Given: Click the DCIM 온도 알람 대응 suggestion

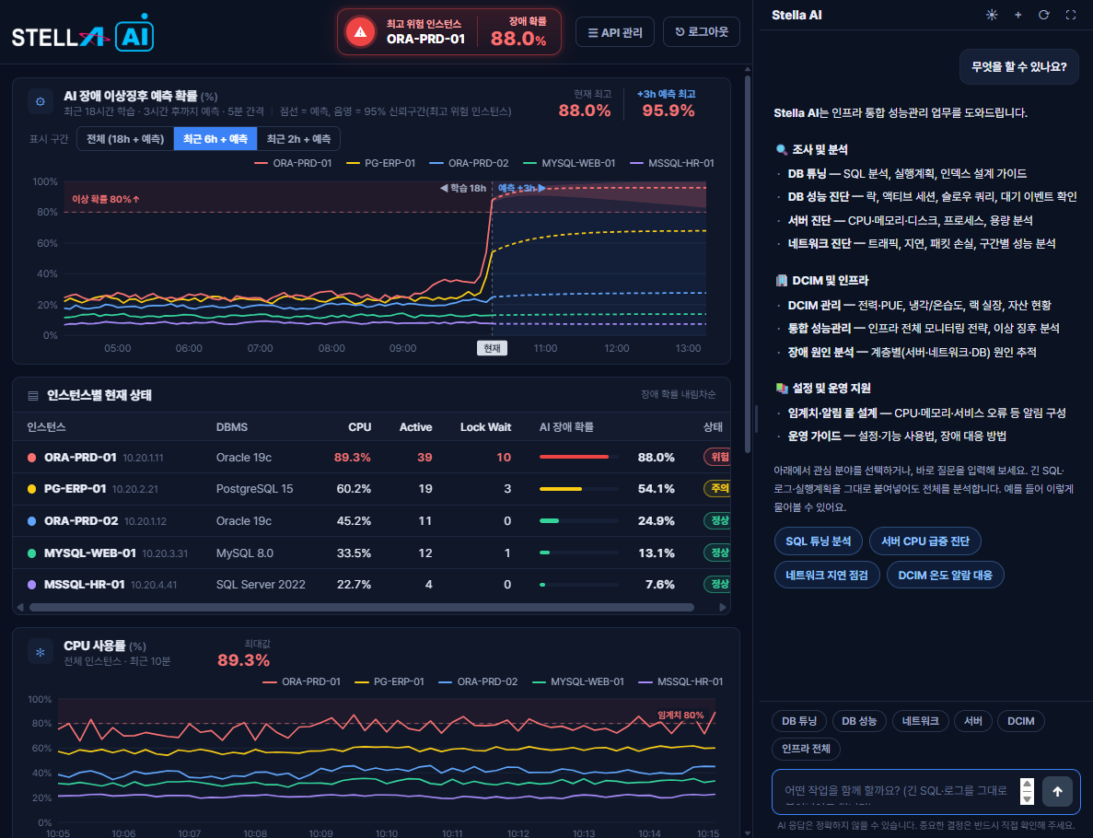Looking at the screenshot, I should 946,576.
